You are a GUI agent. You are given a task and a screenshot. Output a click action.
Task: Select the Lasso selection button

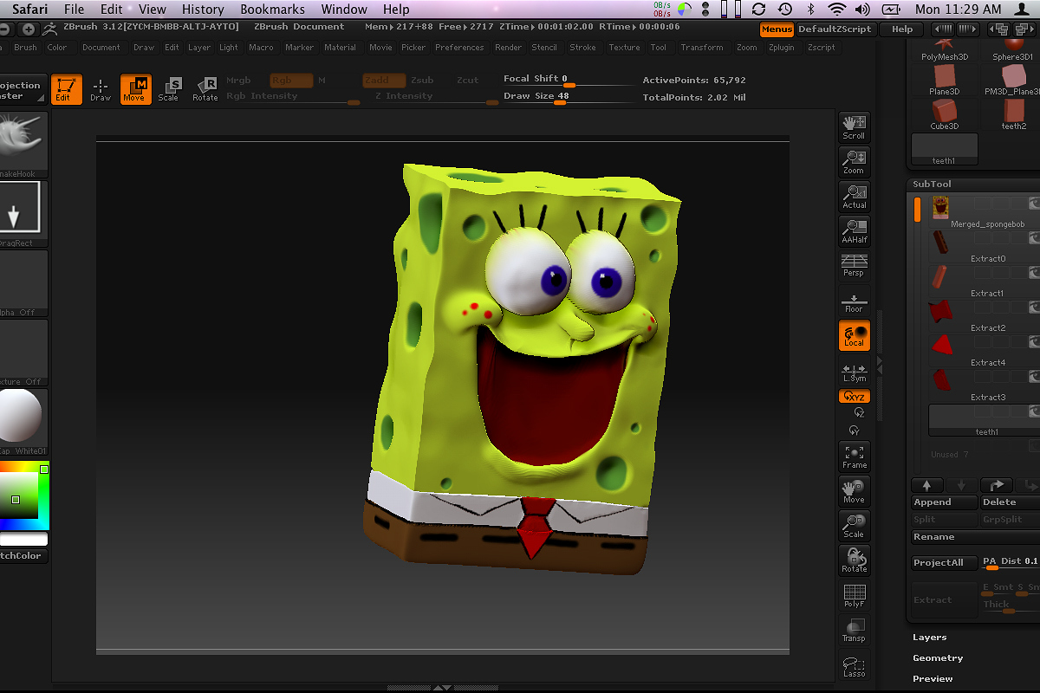point(854,665)
